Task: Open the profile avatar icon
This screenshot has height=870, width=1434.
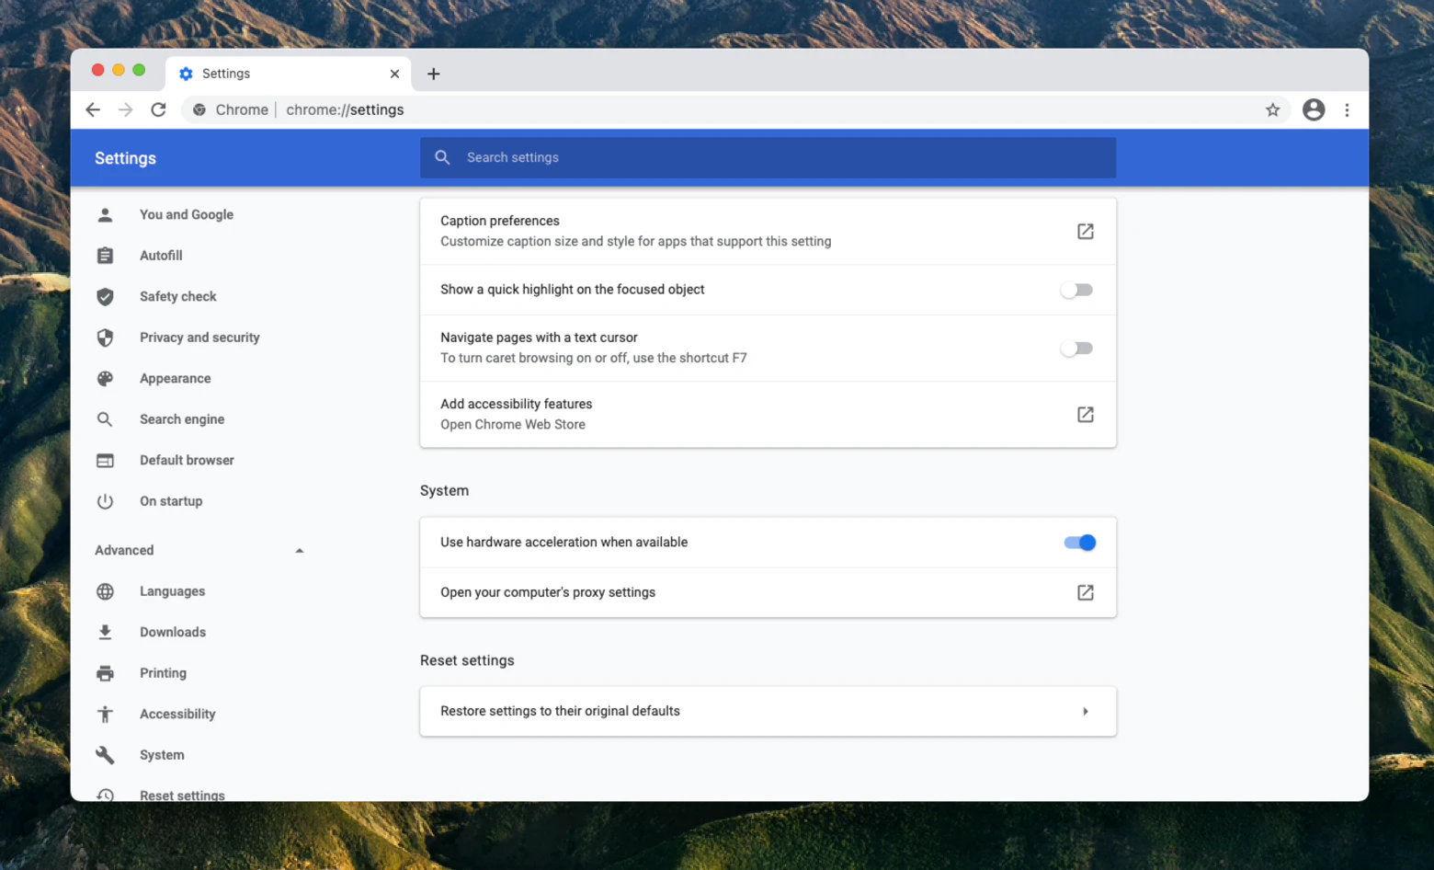Action: 1314,110
